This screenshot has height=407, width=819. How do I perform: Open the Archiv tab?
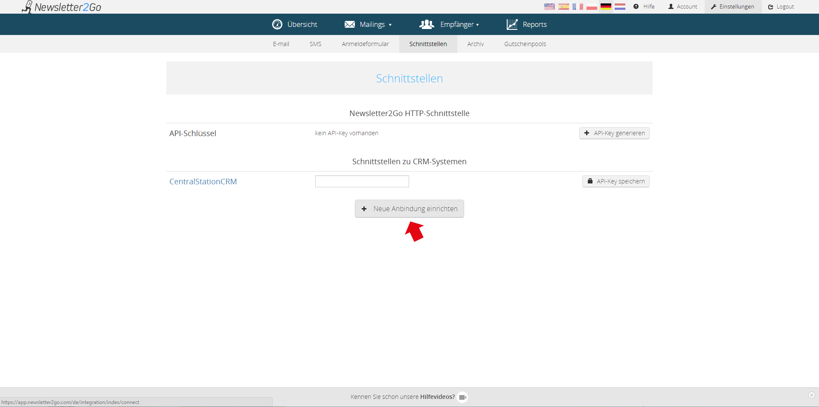[476, 44]
